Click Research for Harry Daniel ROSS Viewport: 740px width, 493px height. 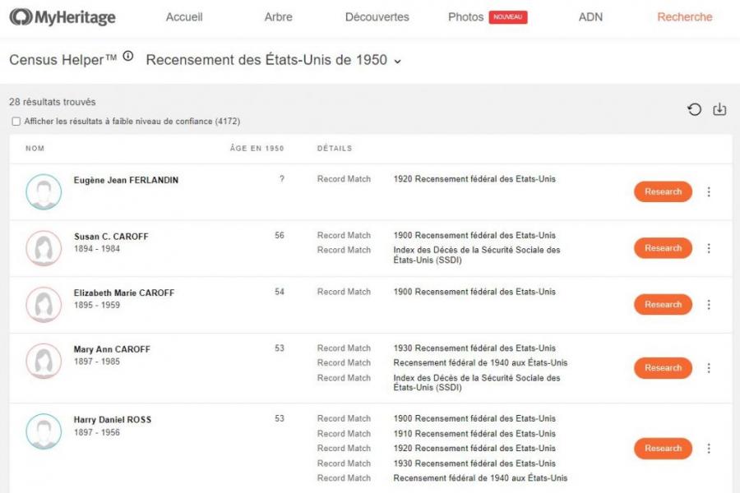click(x=663, y=448)
